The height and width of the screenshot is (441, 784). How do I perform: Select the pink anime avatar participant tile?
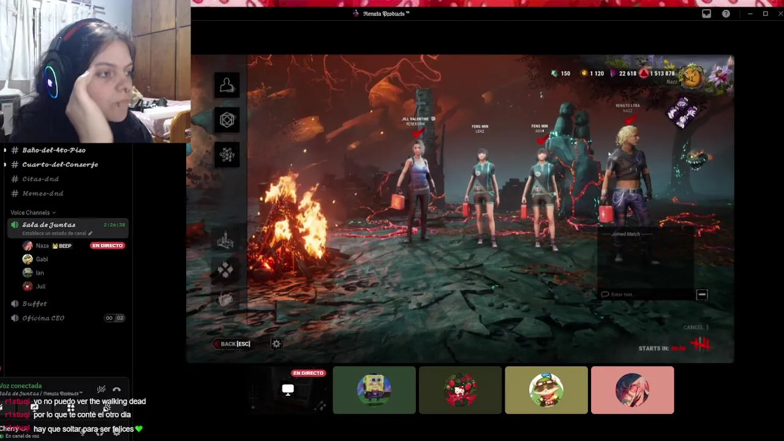[x=633, y=390]
